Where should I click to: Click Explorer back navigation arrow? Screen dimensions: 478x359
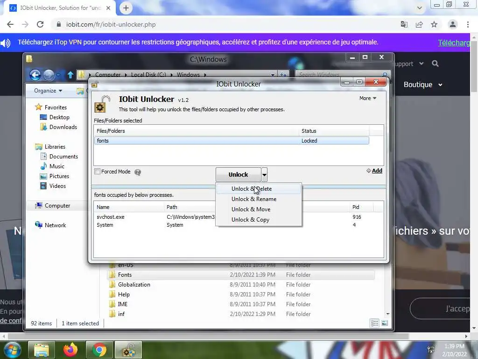35,75
